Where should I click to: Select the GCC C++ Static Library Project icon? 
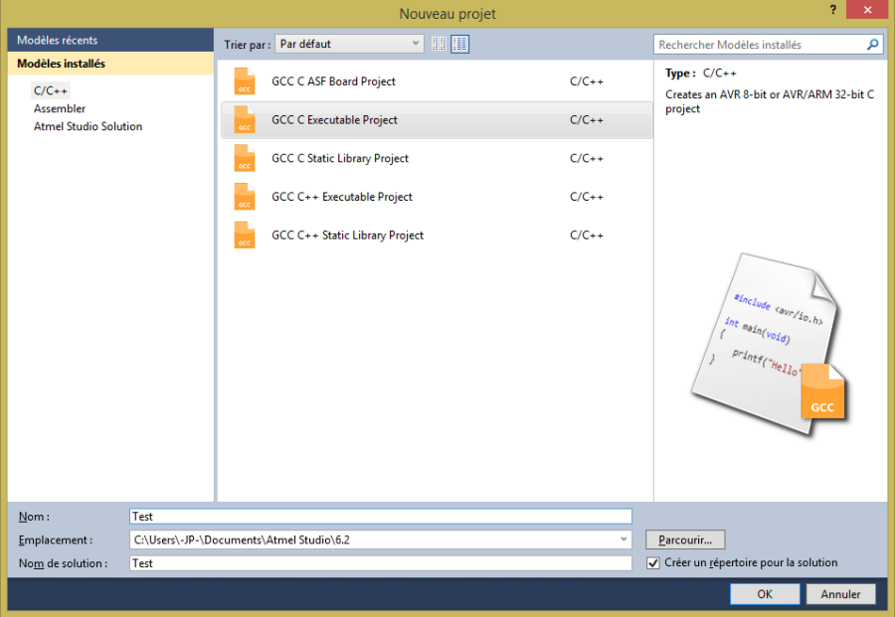point(245,235)
